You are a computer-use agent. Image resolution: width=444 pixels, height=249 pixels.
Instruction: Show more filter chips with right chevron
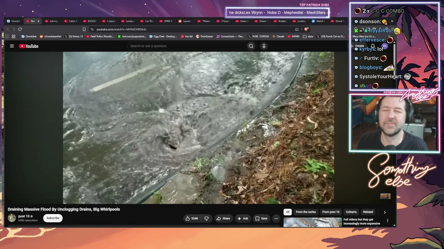(384, 212)
